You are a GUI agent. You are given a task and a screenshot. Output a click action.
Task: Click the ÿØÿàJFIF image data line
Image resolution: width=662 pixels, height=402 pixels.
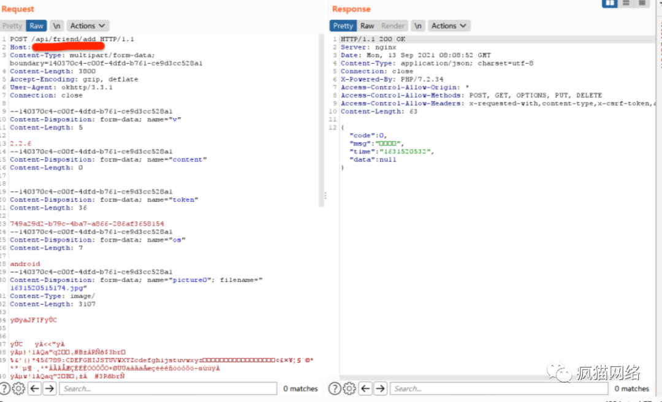coord(33,320)
